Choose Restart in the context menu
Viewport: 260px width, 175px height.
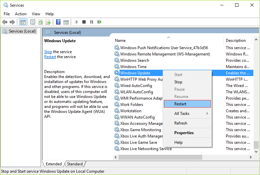click(187, 104)
